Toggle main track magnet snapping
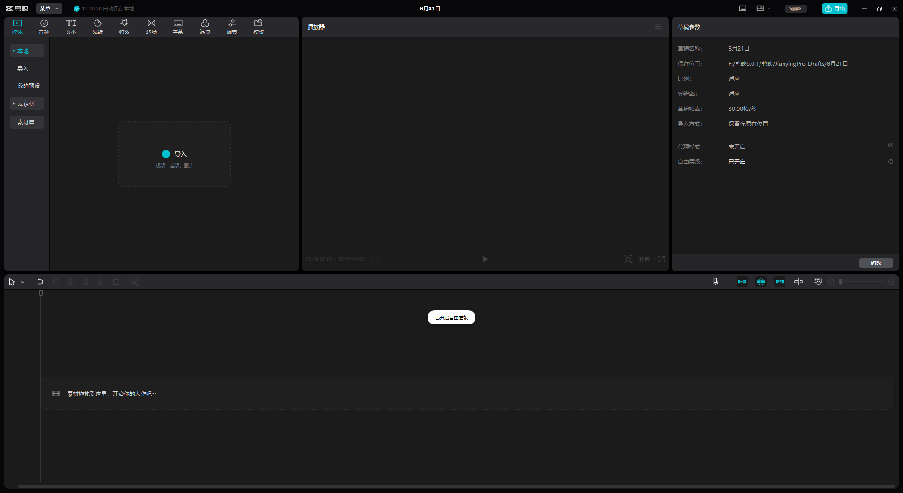Image resolution: width=903 pixels, height=493 pixels. (x=742, y=282)
